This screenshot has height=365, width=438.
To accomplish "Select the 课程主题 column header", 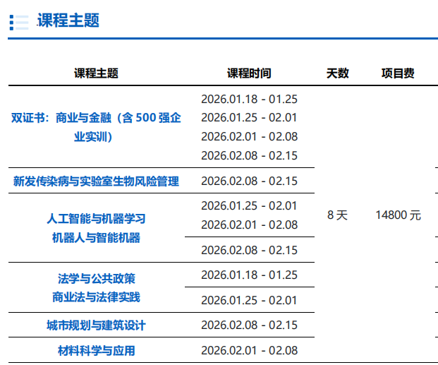I will [x=96, y=73].
